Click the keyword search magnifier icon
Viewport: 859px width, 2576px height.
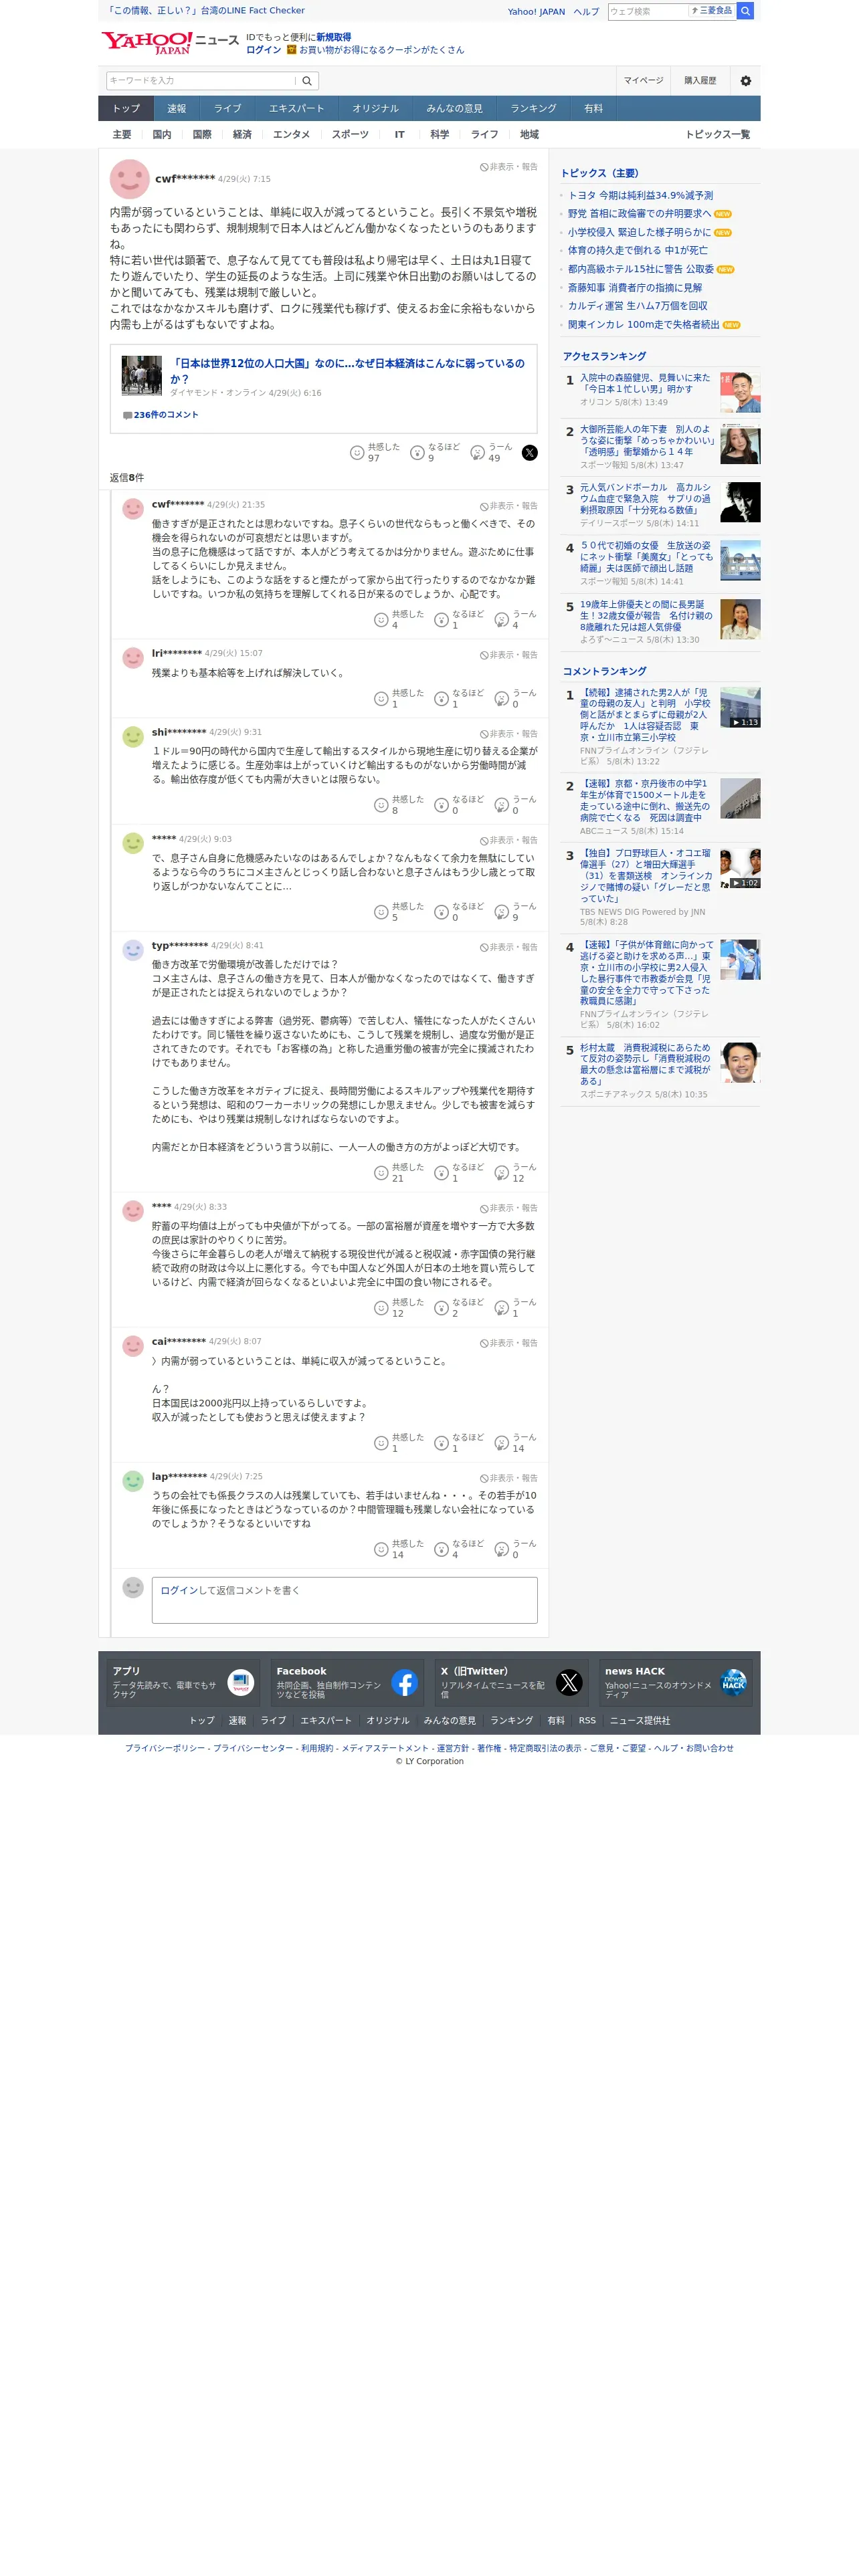[307, 81]
